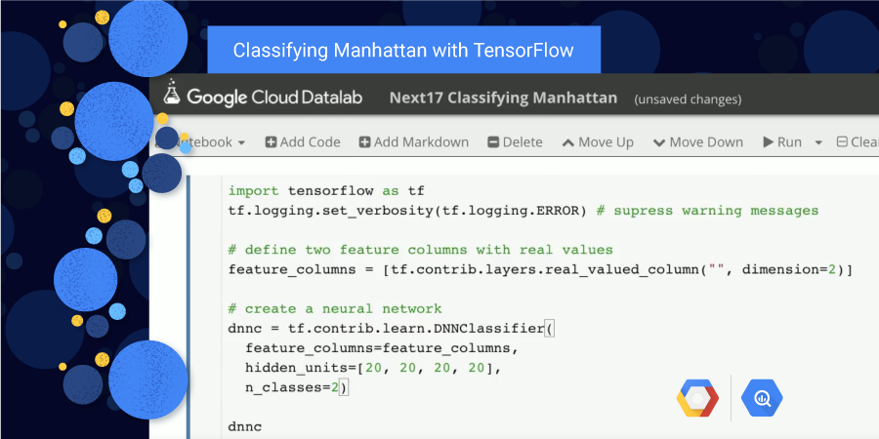The width and height of the screenshot is (879, 439).
Task: Click the n_classes=2 code line
Action: click(x=297, y=387)
